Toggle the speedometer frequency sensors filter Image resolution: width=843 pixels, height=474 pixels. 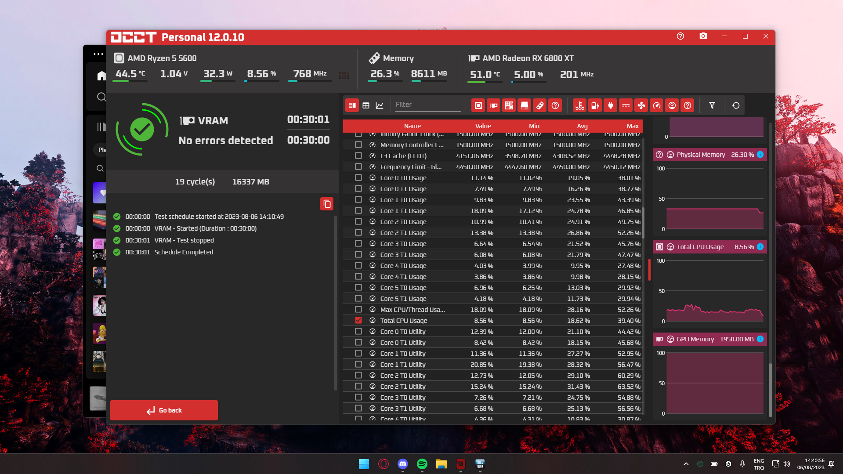pos(656,105)
